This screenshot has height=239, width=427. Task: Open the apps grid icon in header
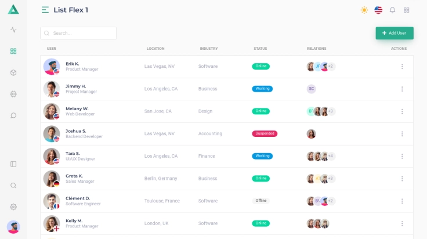pos(407,10)
